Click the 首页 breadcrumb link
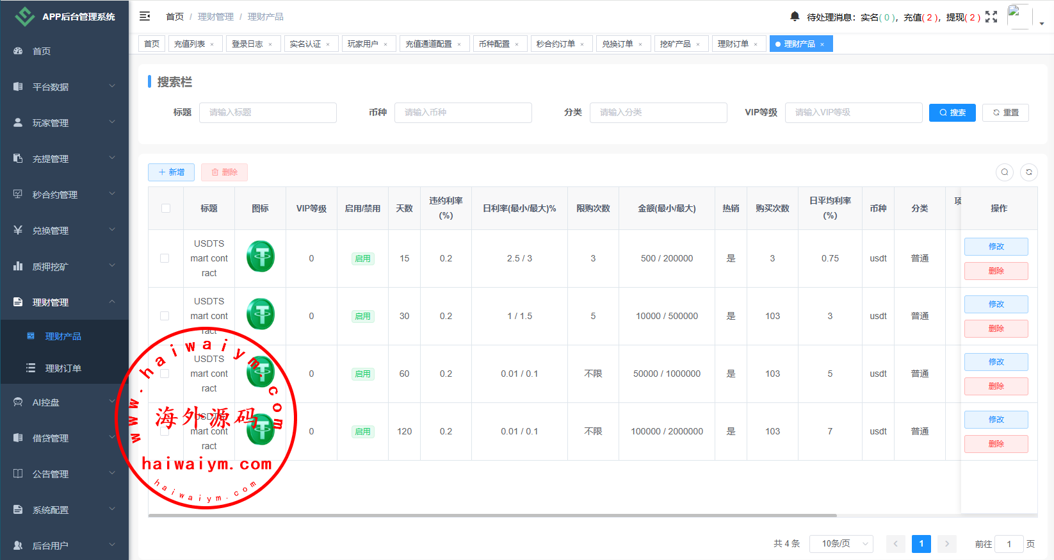Image resolution: width=1054 pixels, height=560 pixels. [x=175, y=17]
